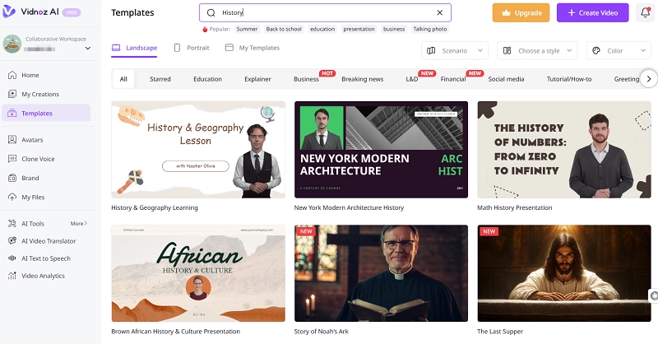Click the My Templates folder icon
The width and height of the screenshot is (658, 344).
[229, 48]
